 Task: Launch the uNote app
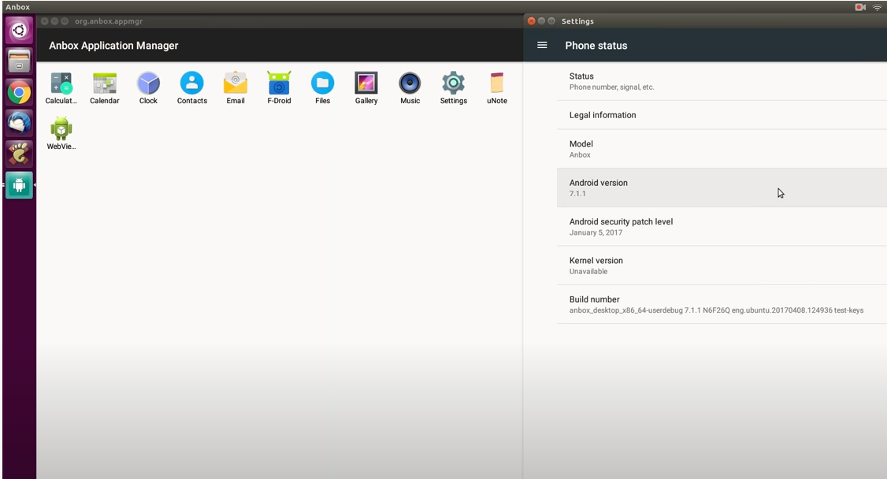[496, 84]
